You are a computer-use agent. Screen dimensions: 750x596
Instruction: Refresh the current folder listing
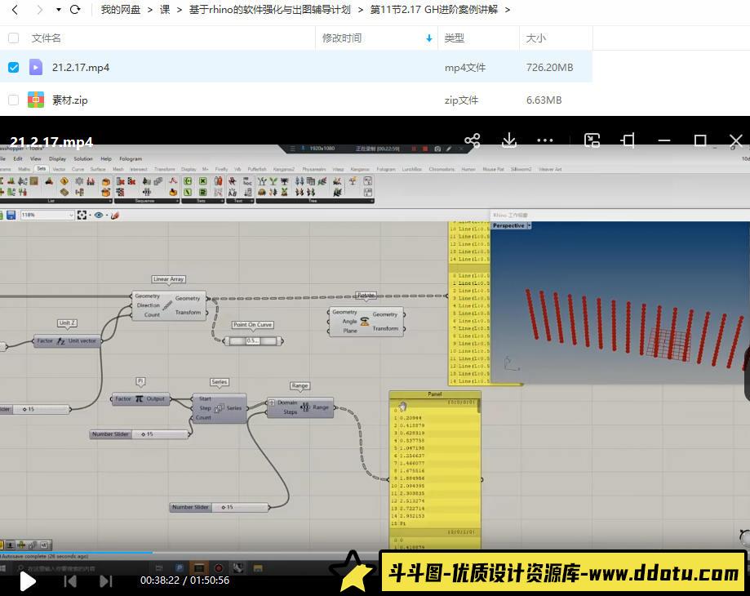tap(75, 10)
